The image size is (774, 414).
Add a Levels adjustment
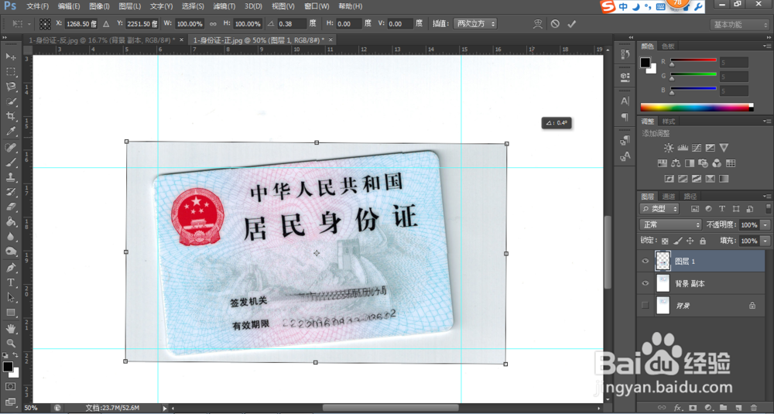683,148
